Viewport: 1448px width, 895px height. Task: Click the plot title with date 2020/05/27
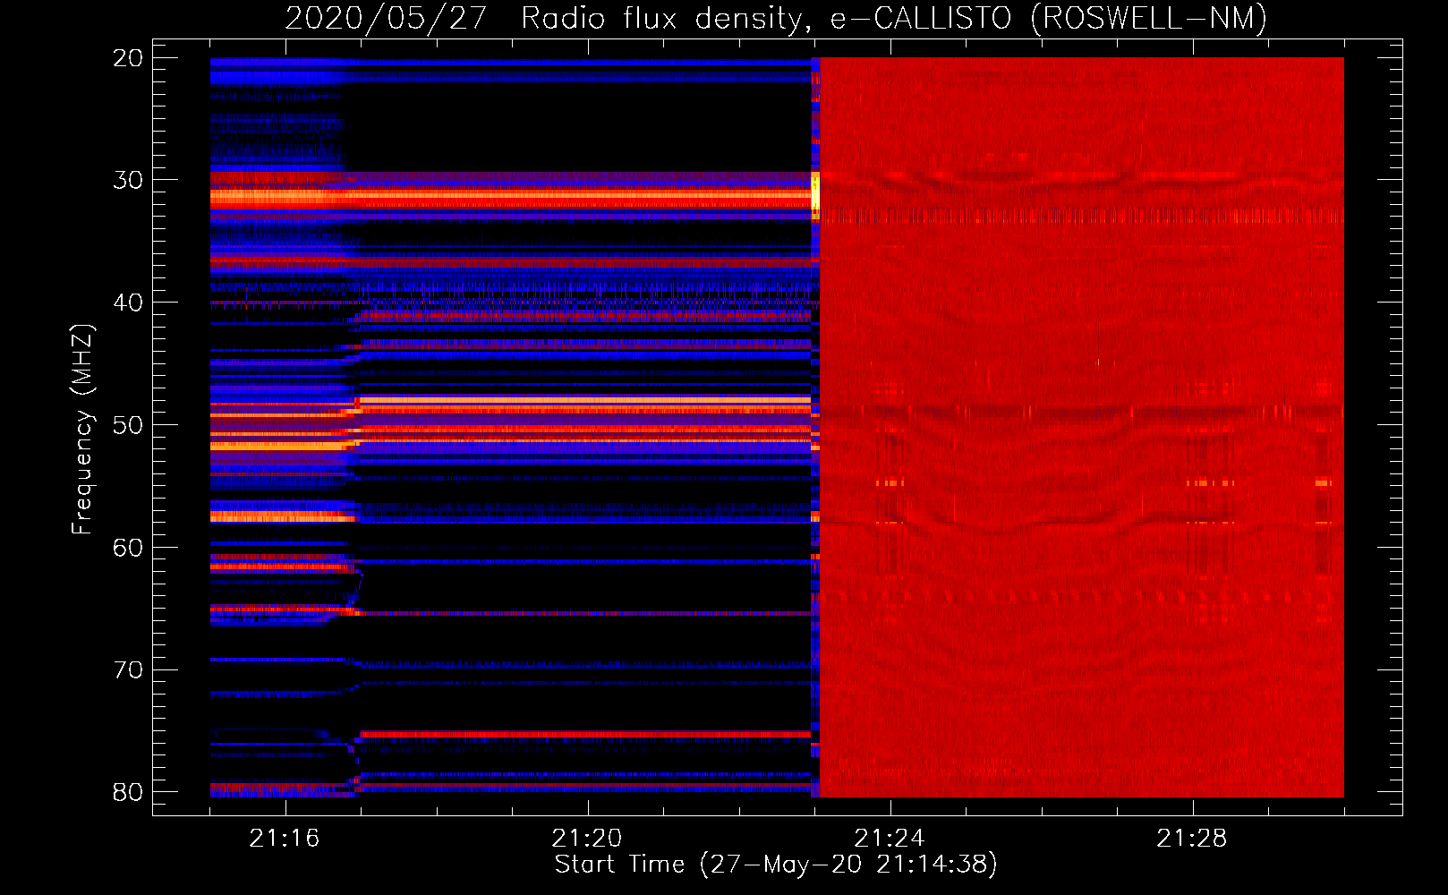(x=776, y=18)
